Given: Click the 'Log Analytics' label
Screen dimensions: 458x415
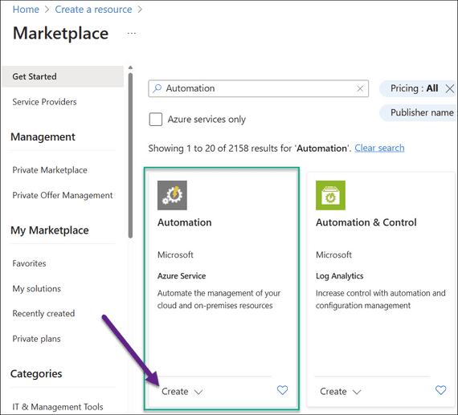Looking at the screenshot, I should [x=339, y=276].
